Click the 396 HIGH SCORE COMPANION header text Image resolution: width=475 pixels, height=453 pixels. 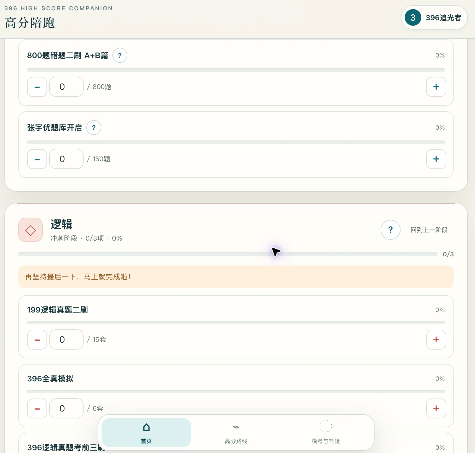point(59,8)
